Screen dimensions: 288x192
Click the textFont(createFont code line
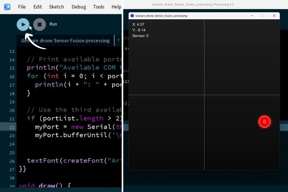pos(73,161)
